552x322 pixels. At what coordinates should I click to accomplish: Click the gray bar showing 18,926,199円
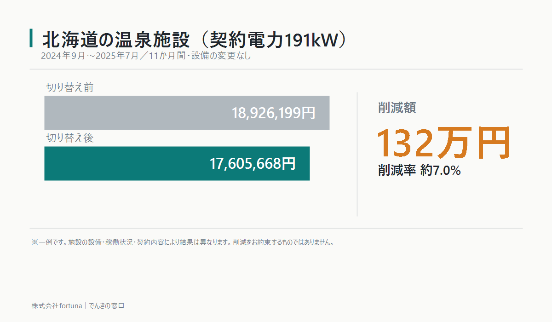click(x=187, y=113)
